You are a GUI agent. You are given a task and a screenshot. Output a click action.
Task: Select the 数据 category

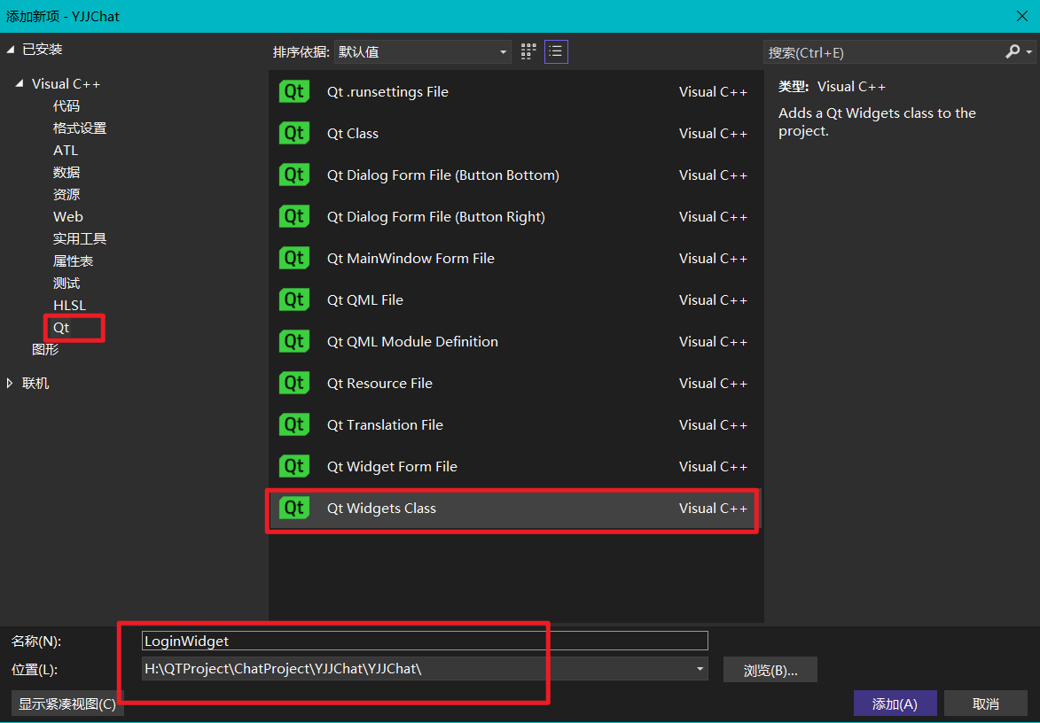coord(66,172)
